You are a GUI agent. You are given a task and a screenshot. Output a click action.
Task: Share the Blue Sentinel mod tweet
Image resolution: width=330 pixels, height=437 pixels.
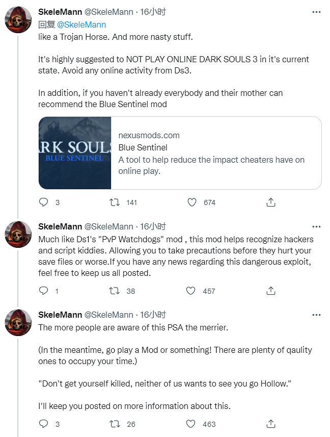click(x=271, y=202)
